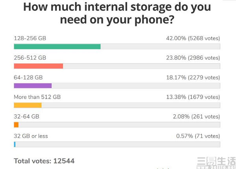Select the More than 512 GB label
The image size is (236, 169).
pos(37,97)
